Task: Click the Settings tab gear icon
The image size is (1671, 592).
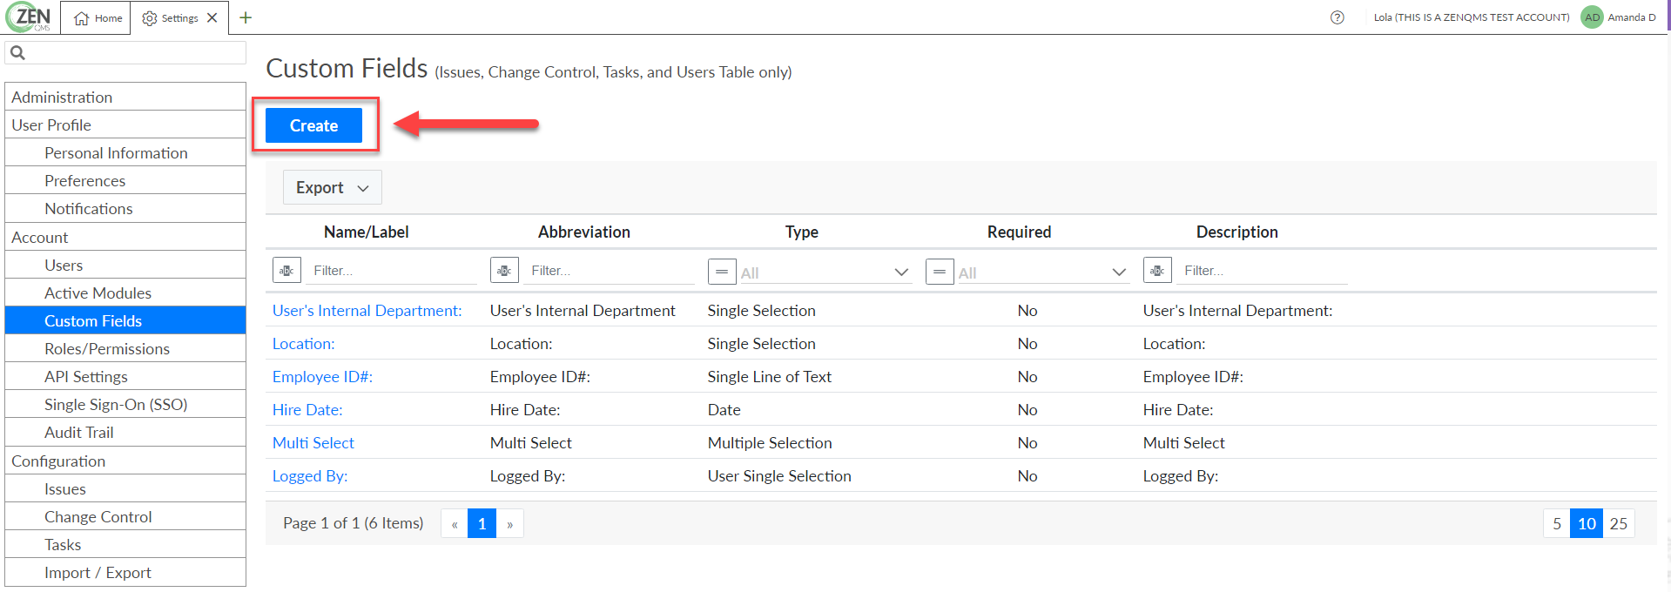Action: (x=150, y=18)
